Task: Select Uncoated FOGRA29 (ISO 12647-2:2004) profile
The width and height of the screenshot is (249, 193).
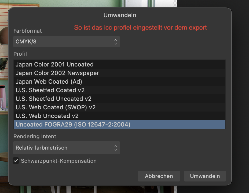Action: (120, 124)
